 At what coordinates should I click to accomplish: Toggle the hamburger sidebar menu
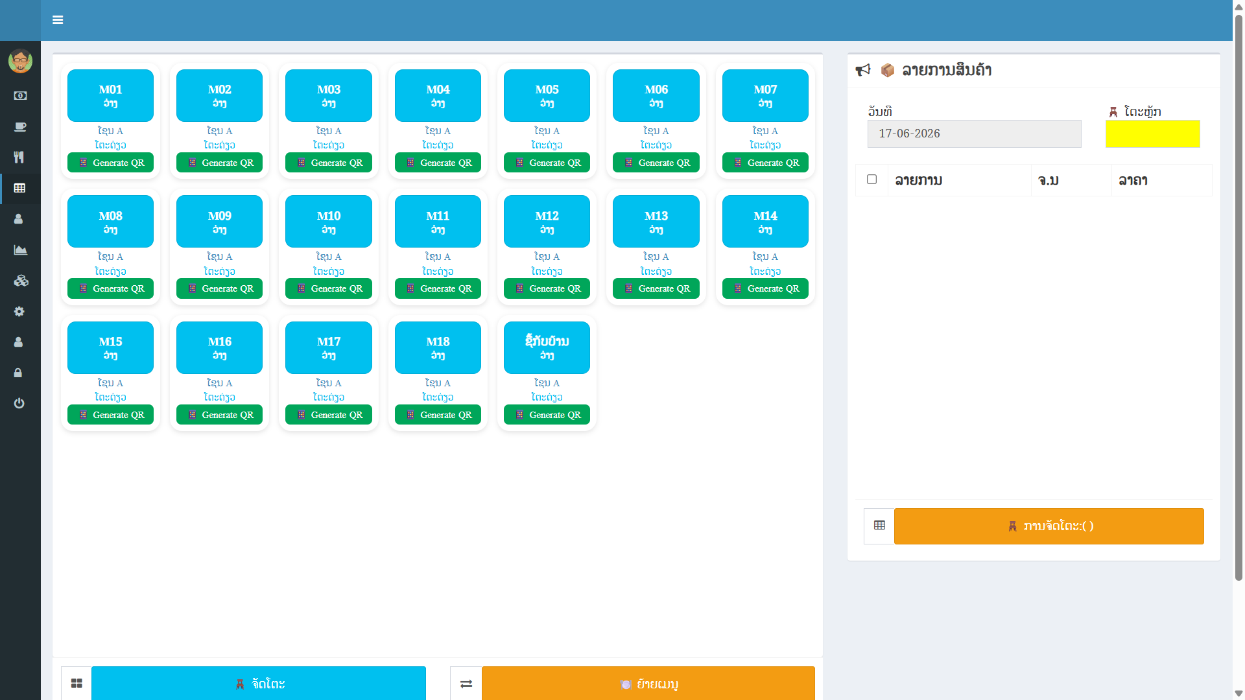coord(58,20)
